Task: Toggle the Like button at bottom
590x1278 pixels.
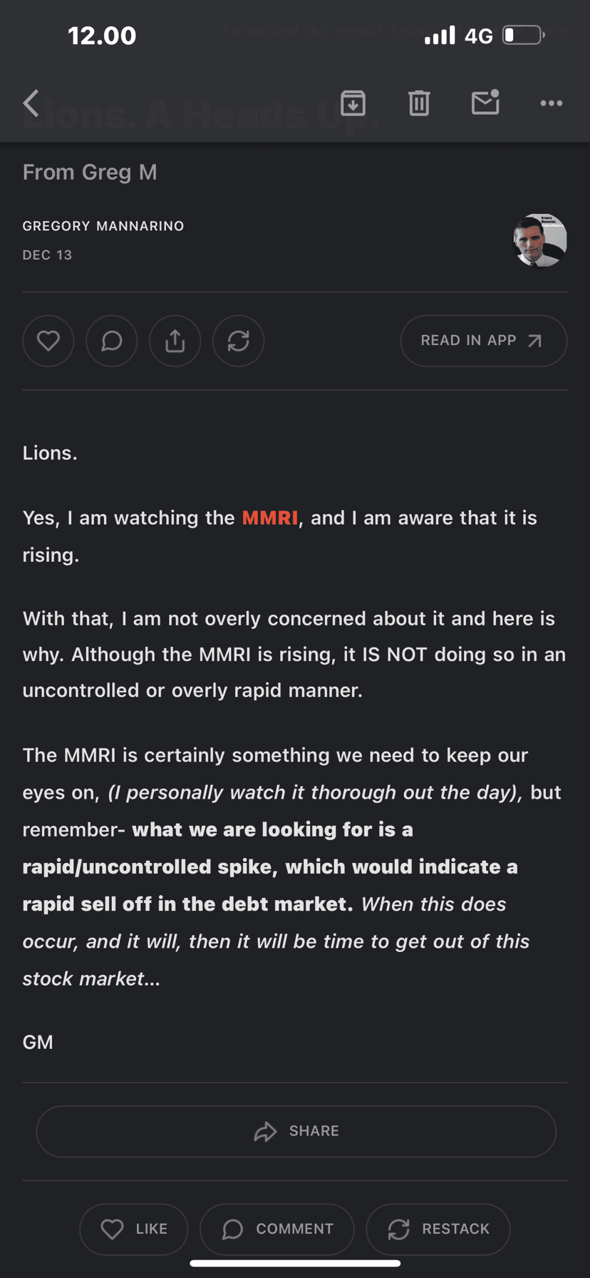Action: (x=134, y=1229)
